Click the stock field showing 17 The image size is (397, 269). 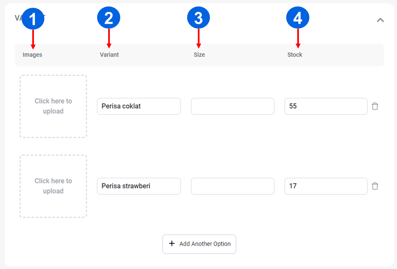[x=326, y=186]
